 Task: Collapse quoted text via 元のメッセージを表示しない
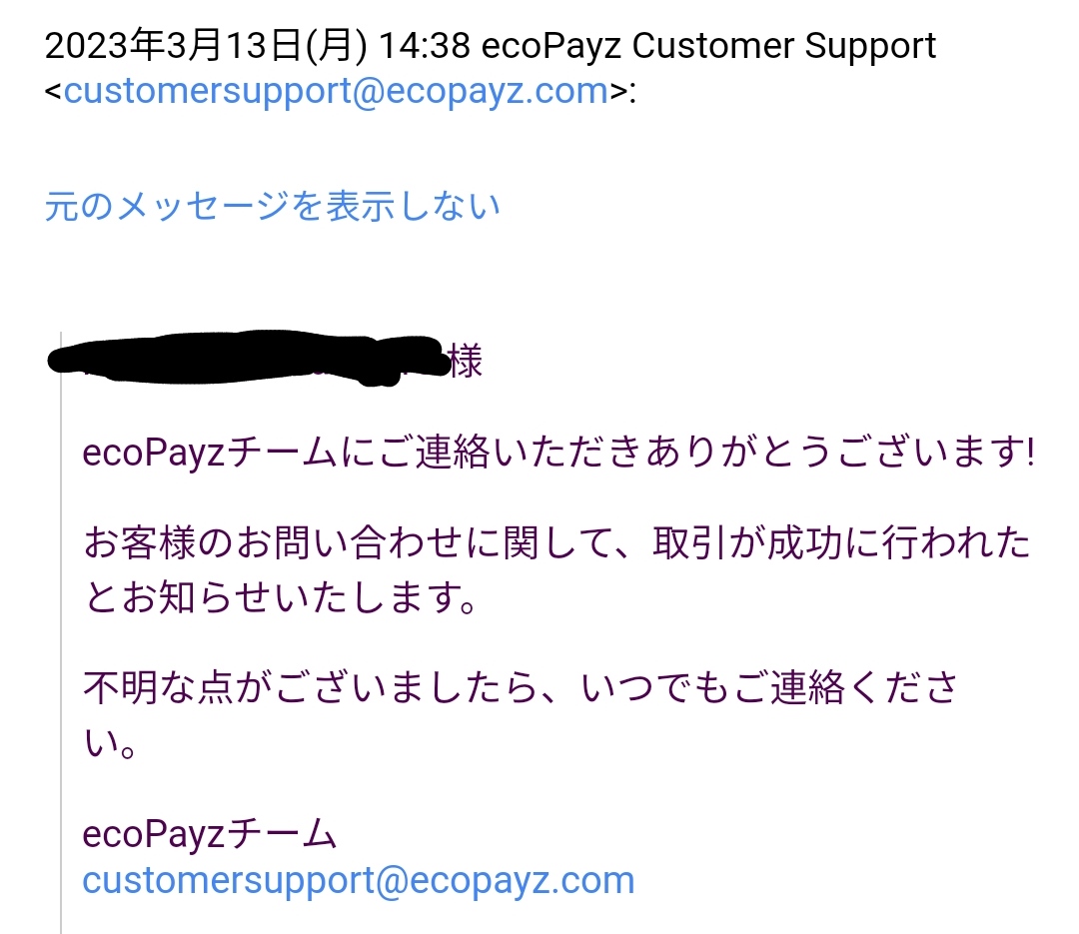tap(273, 206)
